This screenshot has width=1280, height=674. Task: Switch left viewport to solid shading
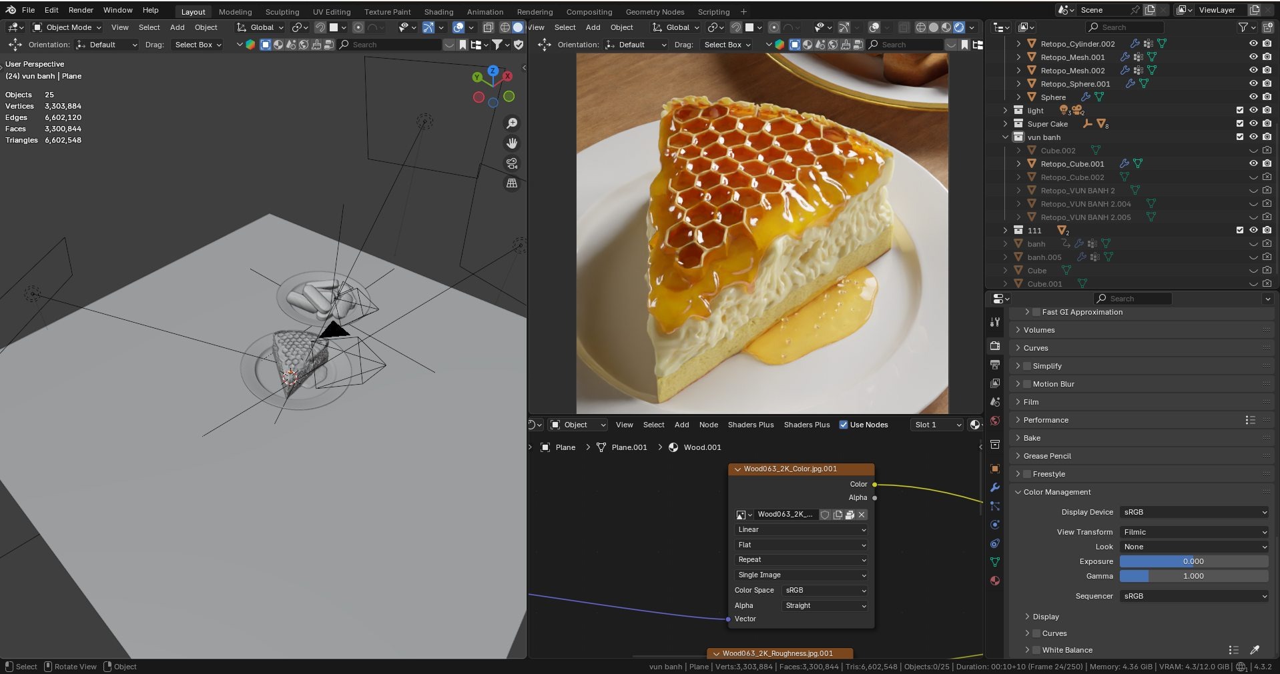[517, 27]
